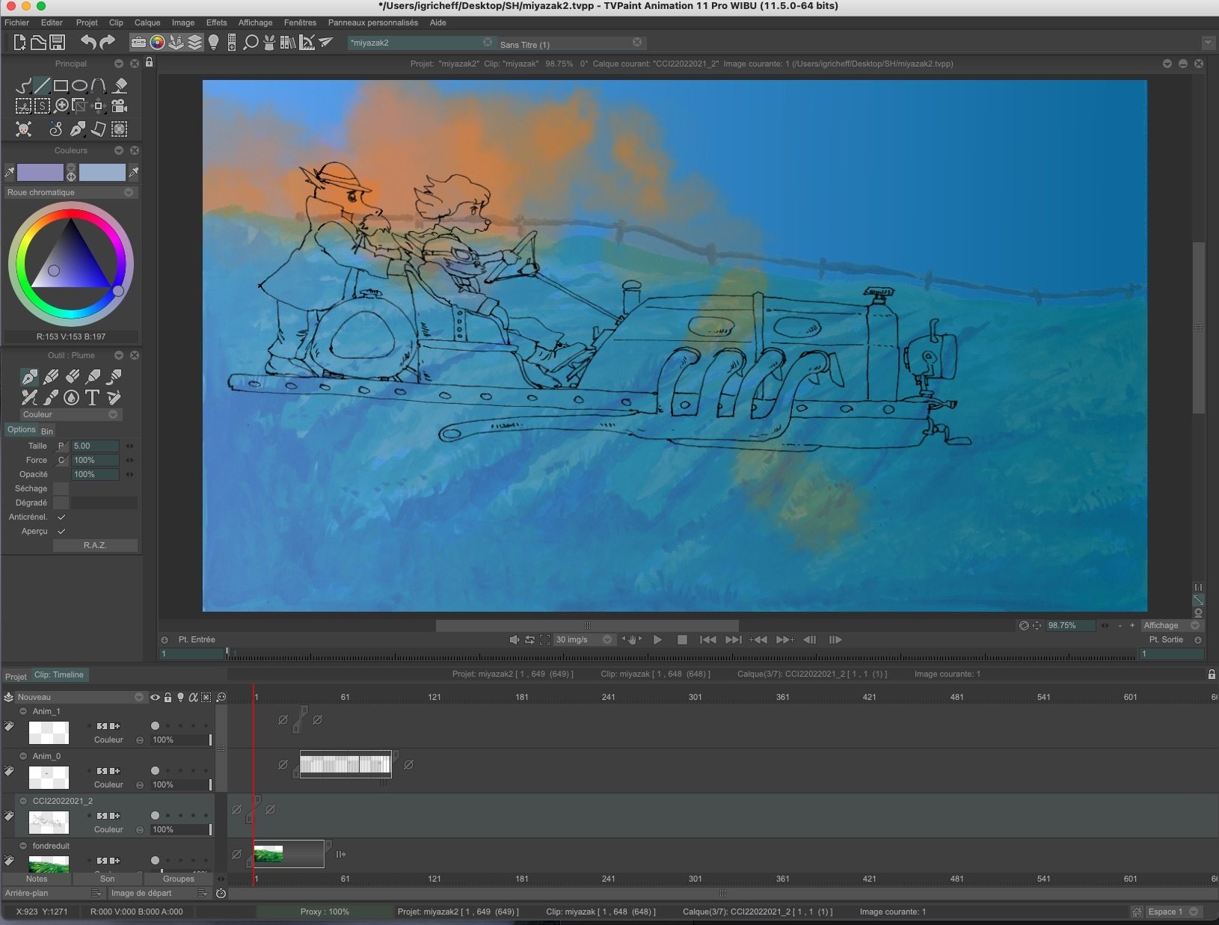Screen dimensions: 1219x925
Task: Toggle alpha preserve icon in timeline header
Action: click(193, 697)
